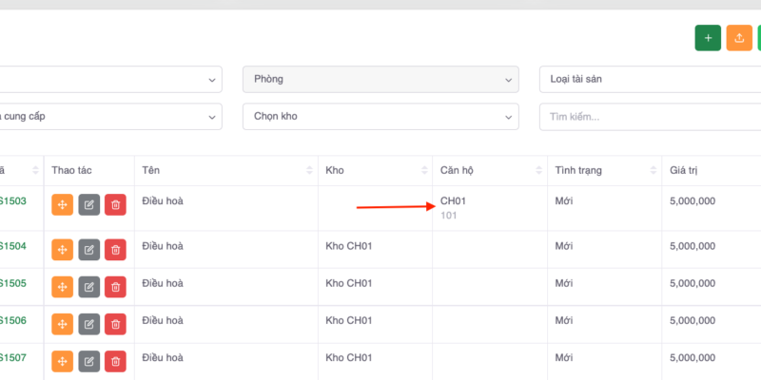Viewport: 761px width, 380px height.
Task: Click the edit icon for the second Điều hoà row
Action: [x=88, y=250]
